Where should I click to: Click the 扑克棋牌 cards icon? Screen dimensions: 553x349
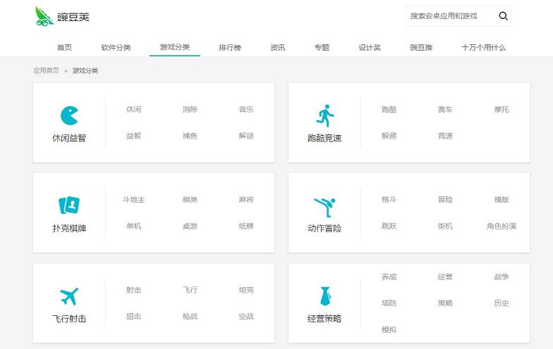tap(69, 205)
